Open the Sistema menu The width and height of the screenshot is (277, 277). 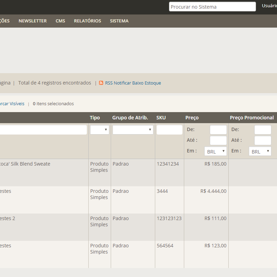click(x=119, y=21)
